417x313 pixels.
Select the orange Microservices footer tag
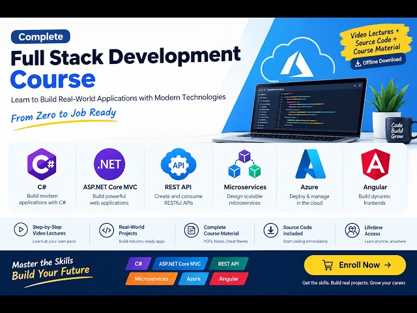point(152,278)
